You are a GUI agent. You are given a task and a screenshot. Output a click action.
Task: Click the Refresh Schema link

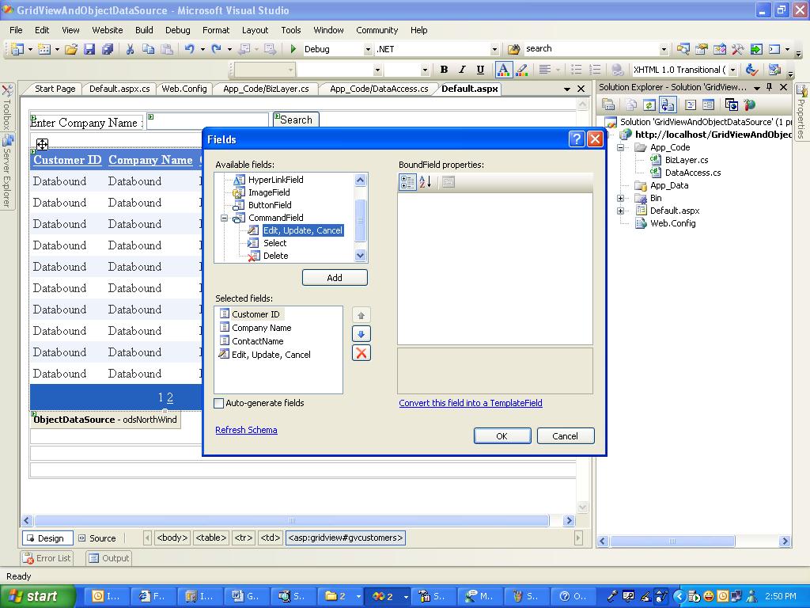(246, 430)
